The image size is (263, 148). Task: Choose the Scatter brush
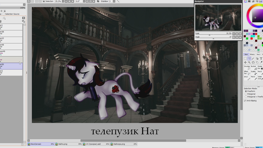tap(254, 73)
